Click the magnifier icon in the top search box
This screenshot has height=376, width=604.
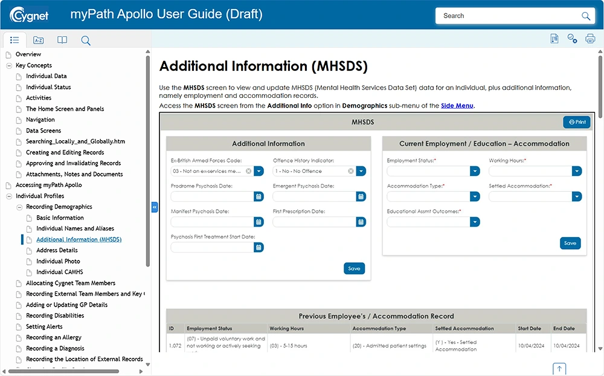tap(585, 16)
